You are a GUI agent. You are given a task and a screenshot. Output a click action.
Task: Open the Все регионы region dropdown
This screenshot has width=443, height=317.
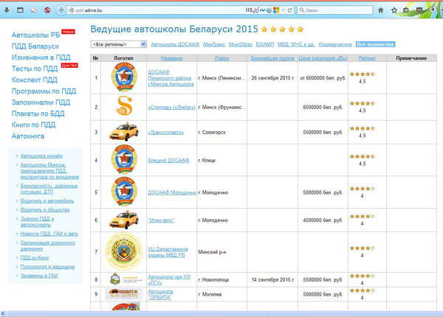pyautogui.click(x=119, y=44)
